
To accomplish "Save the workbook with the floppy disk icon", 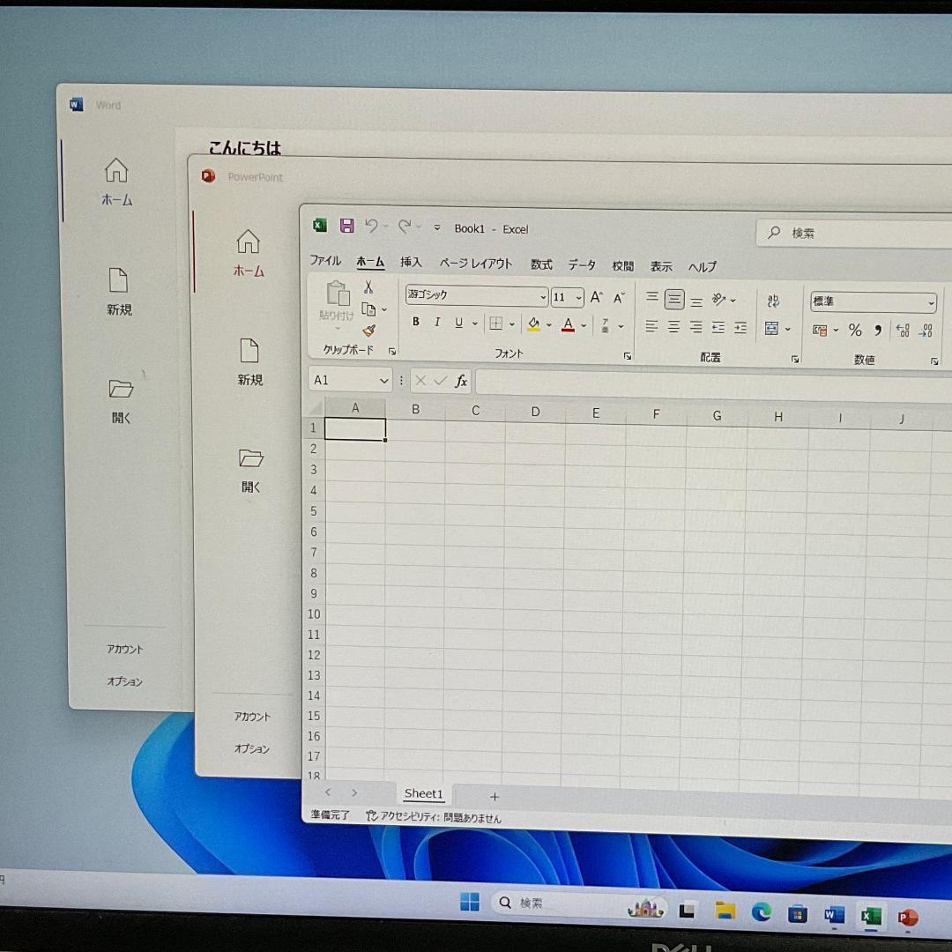I will tap(346, 226).
